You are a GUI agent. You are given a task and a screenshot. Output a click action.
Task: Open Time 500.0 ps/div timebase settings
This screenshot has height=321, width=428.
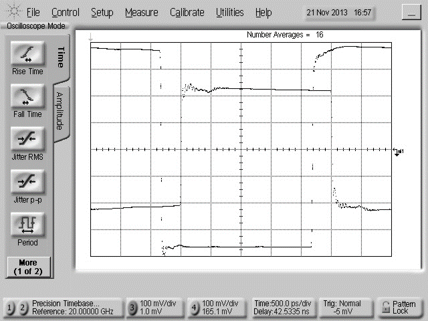pos(283,308)
